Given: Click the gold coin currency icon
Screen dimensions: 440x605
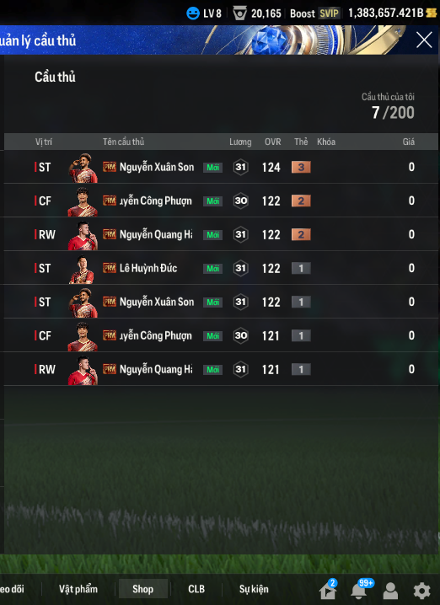Looking at the screenshot, I should pyautogui.click(x=431, y=13).
